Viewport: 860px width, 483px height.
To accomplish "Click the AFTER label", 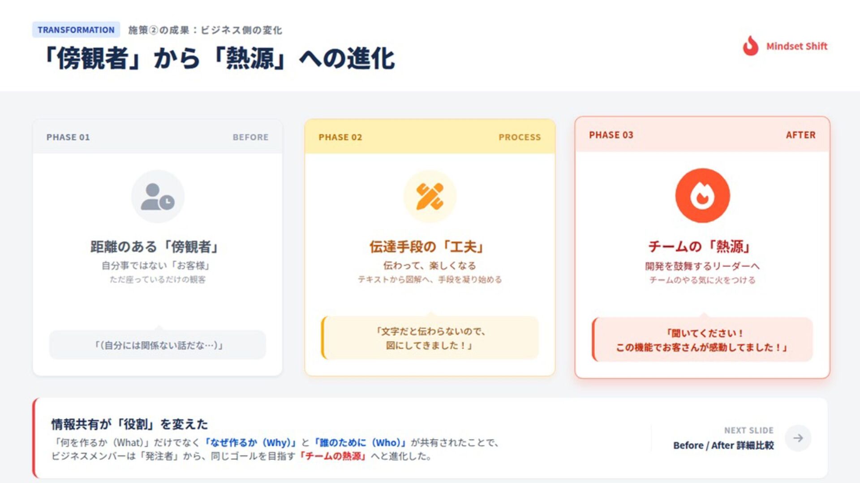I will tap(800, 135).
